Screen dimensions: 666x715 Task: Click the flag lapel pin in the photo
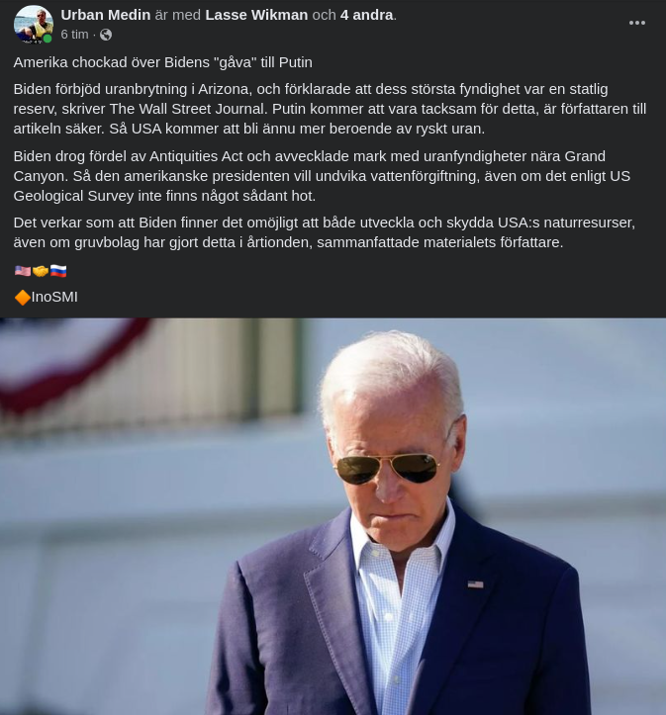click(x=475, y=584)
